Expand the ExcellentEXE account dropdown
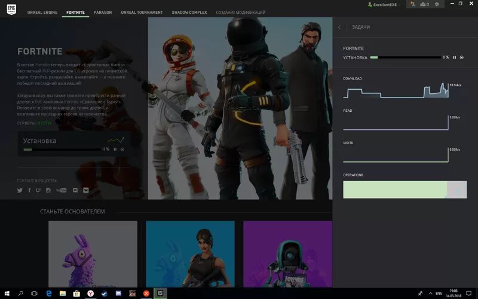Viewport: 478px width, 299px height. tap(384, 5)
